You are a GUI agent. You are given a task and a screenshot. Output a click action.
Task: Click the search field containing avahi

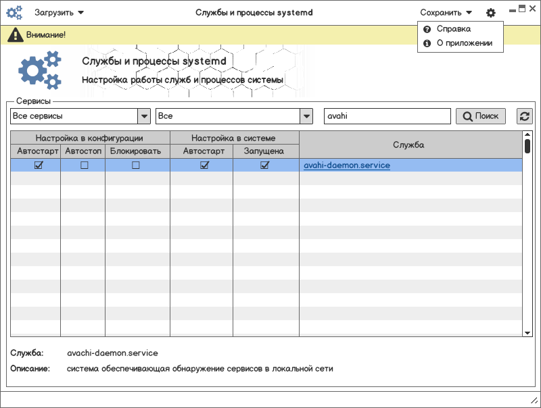pos(387,116)
